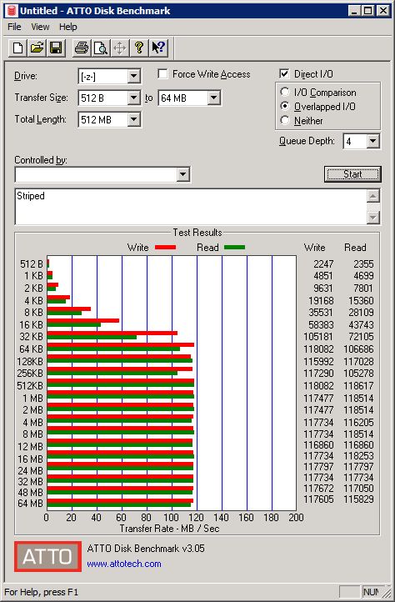Click the read value 106686

coord(358,349)
